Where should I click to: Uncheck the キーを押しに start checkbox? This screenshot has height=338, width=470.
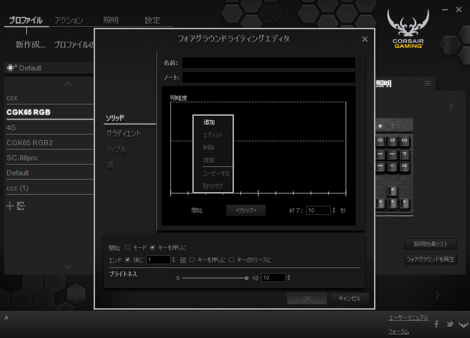coord(153,247)
